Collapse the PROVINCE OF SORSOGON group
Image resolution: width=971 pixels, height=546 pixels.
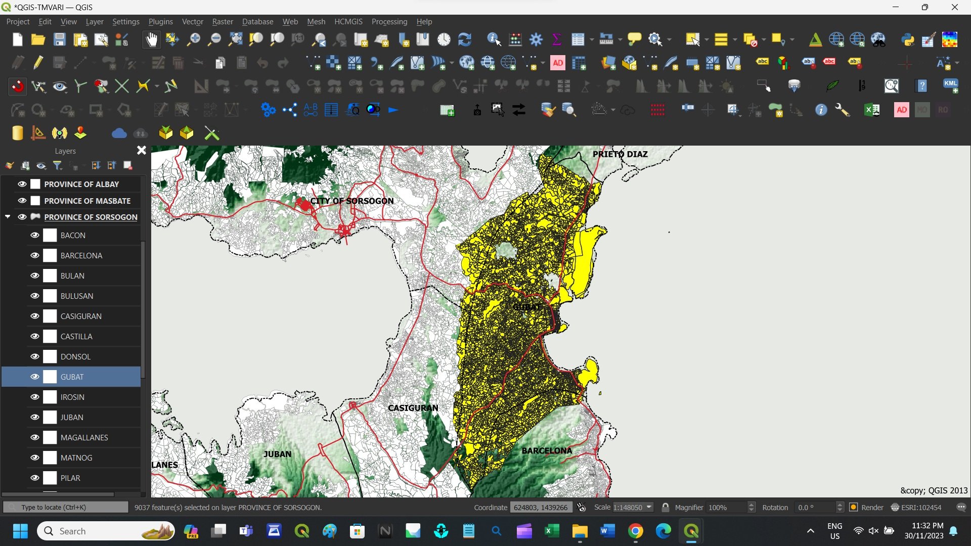coord(8,217)
